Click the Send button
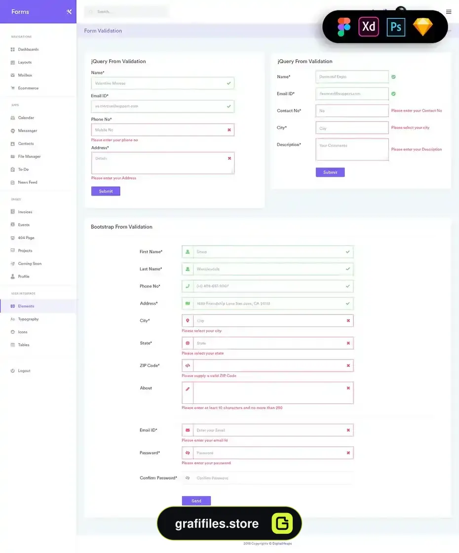 (196, 501)
